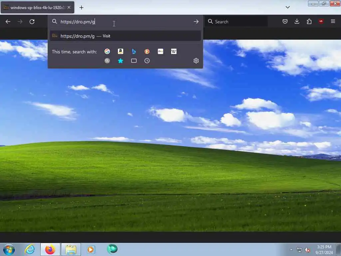The width and height of the screenshot is (341, 256).
Task: Open the Windows Start menu
Action: click(9, 249)
